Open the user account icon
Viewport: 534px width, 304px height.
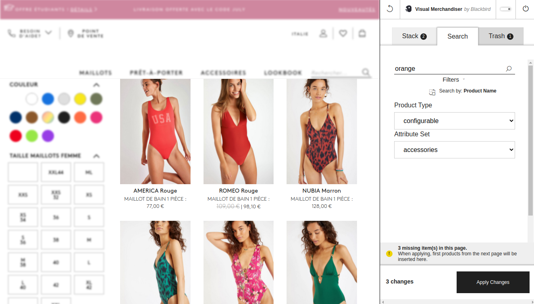pyautogui.click(x=323, y=33)
